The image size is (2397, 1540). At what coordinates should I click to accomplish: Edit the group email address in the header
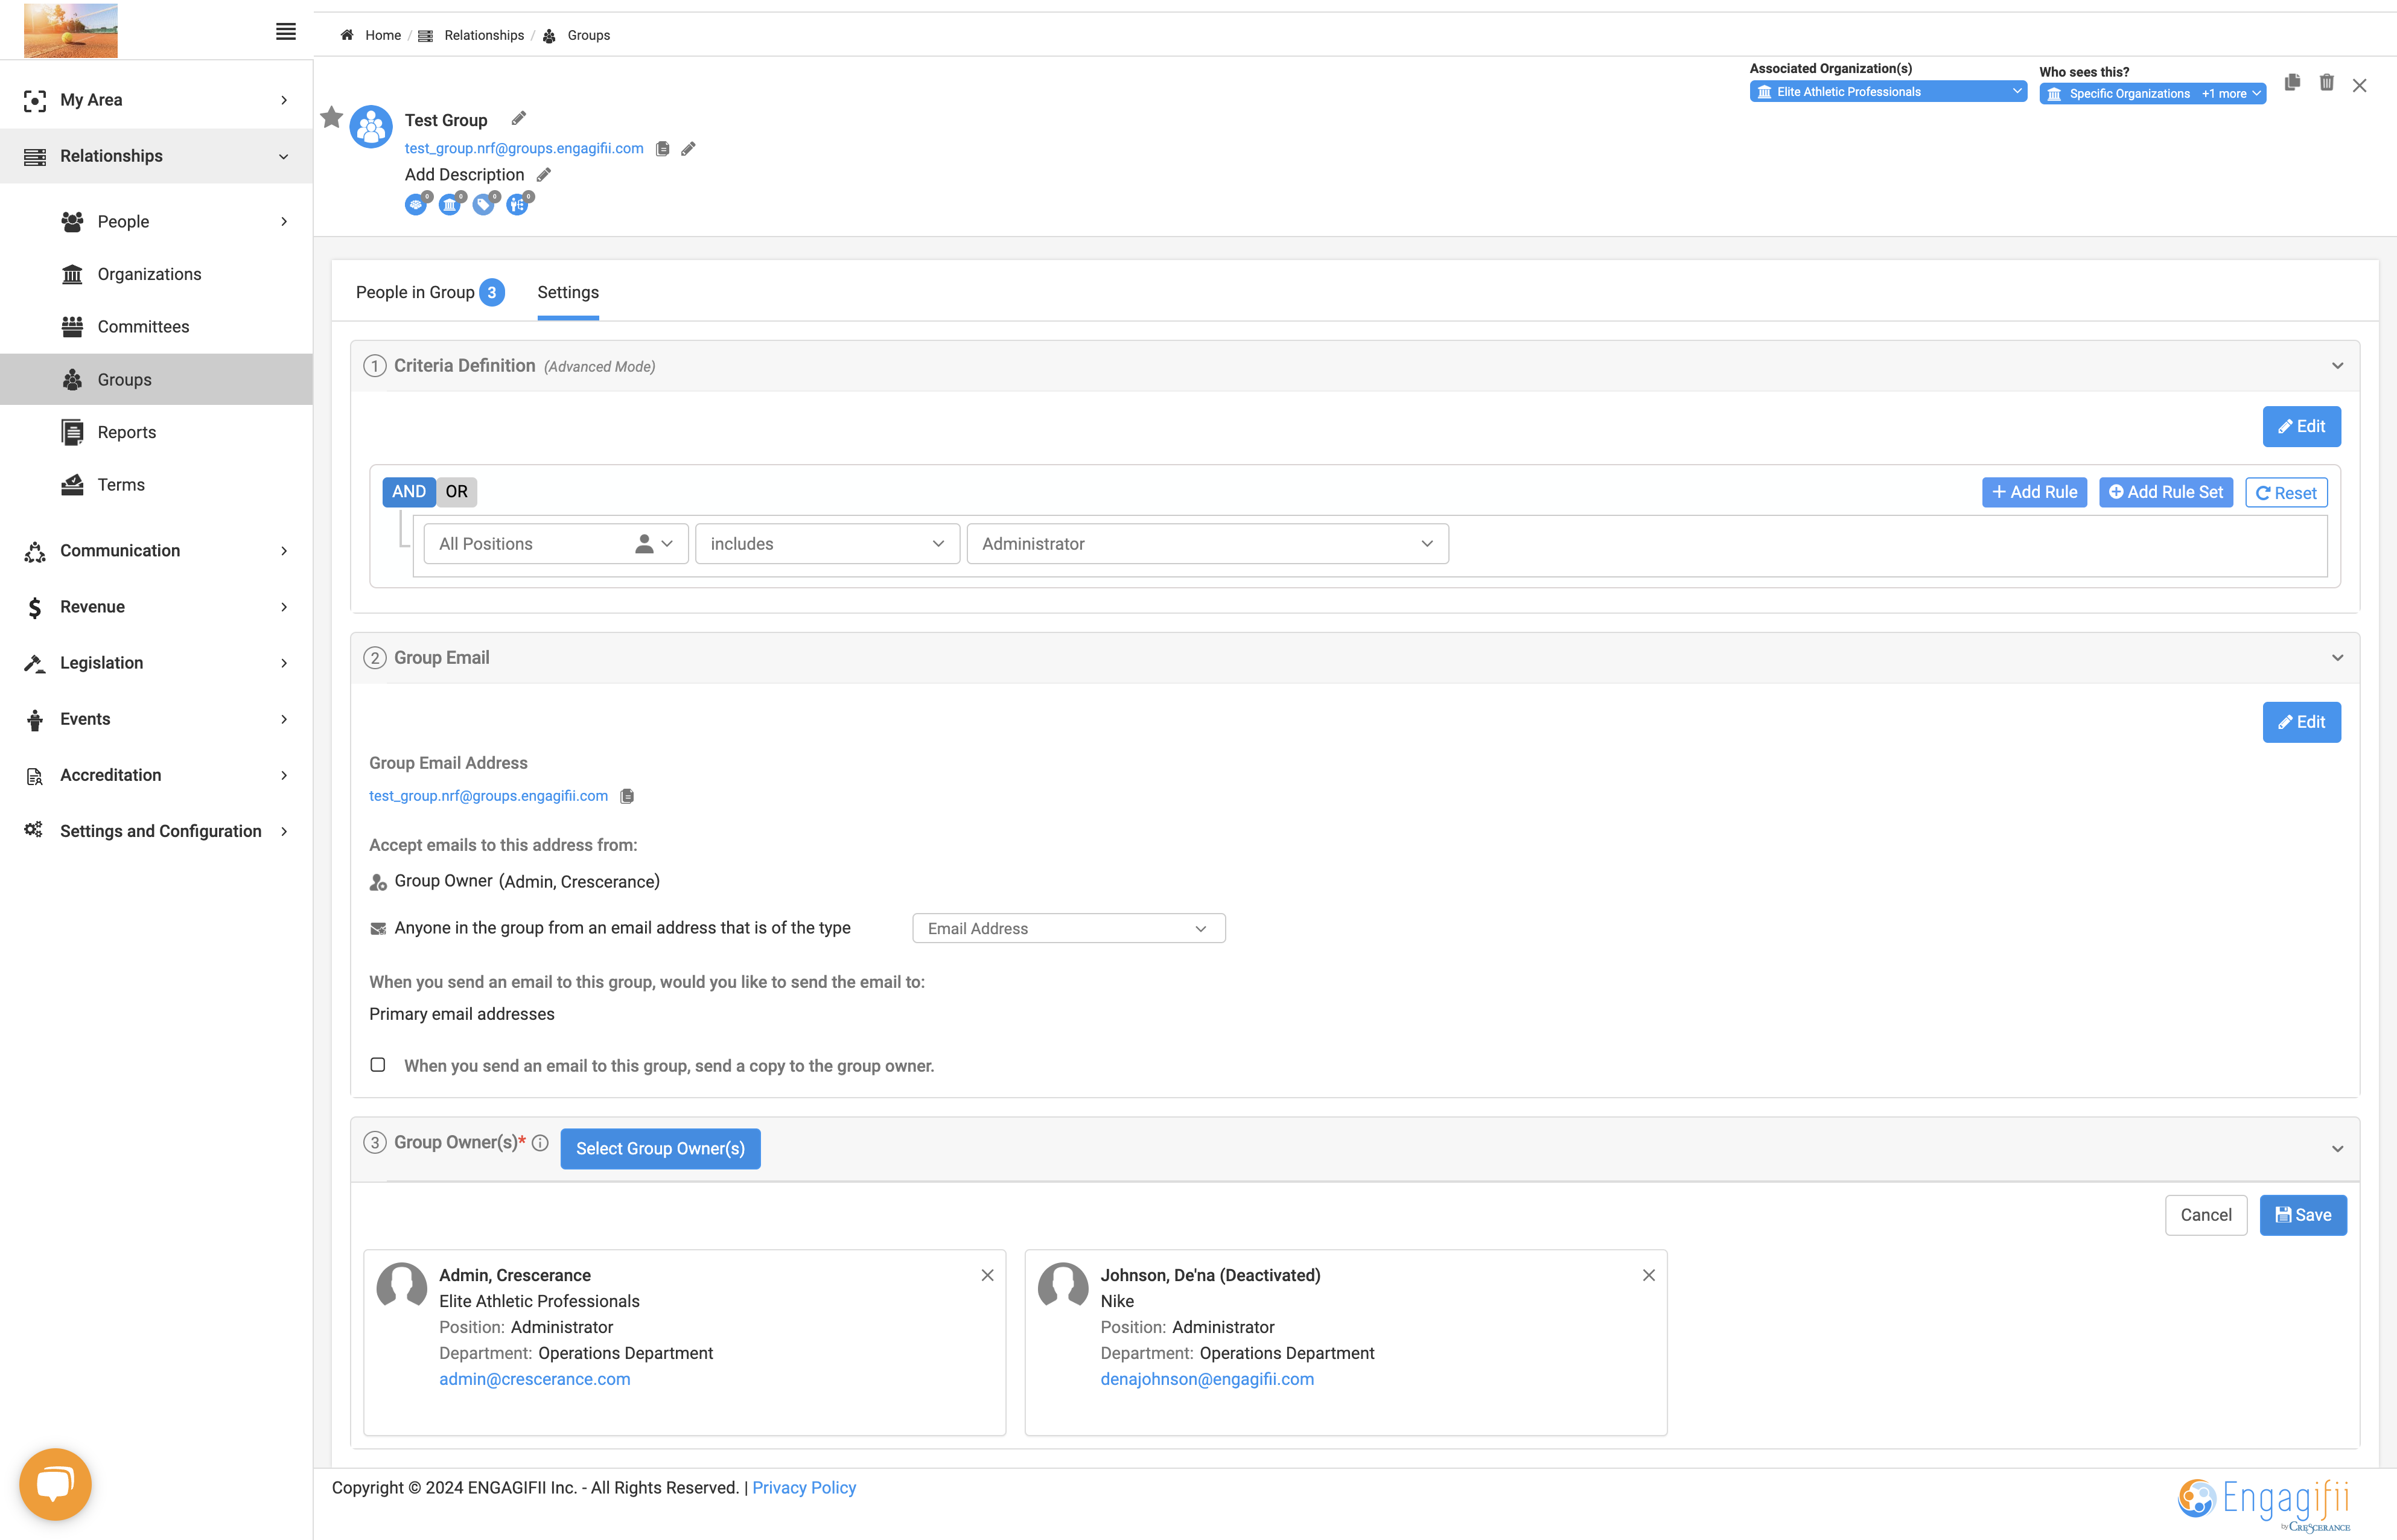[x=688, y=149]
